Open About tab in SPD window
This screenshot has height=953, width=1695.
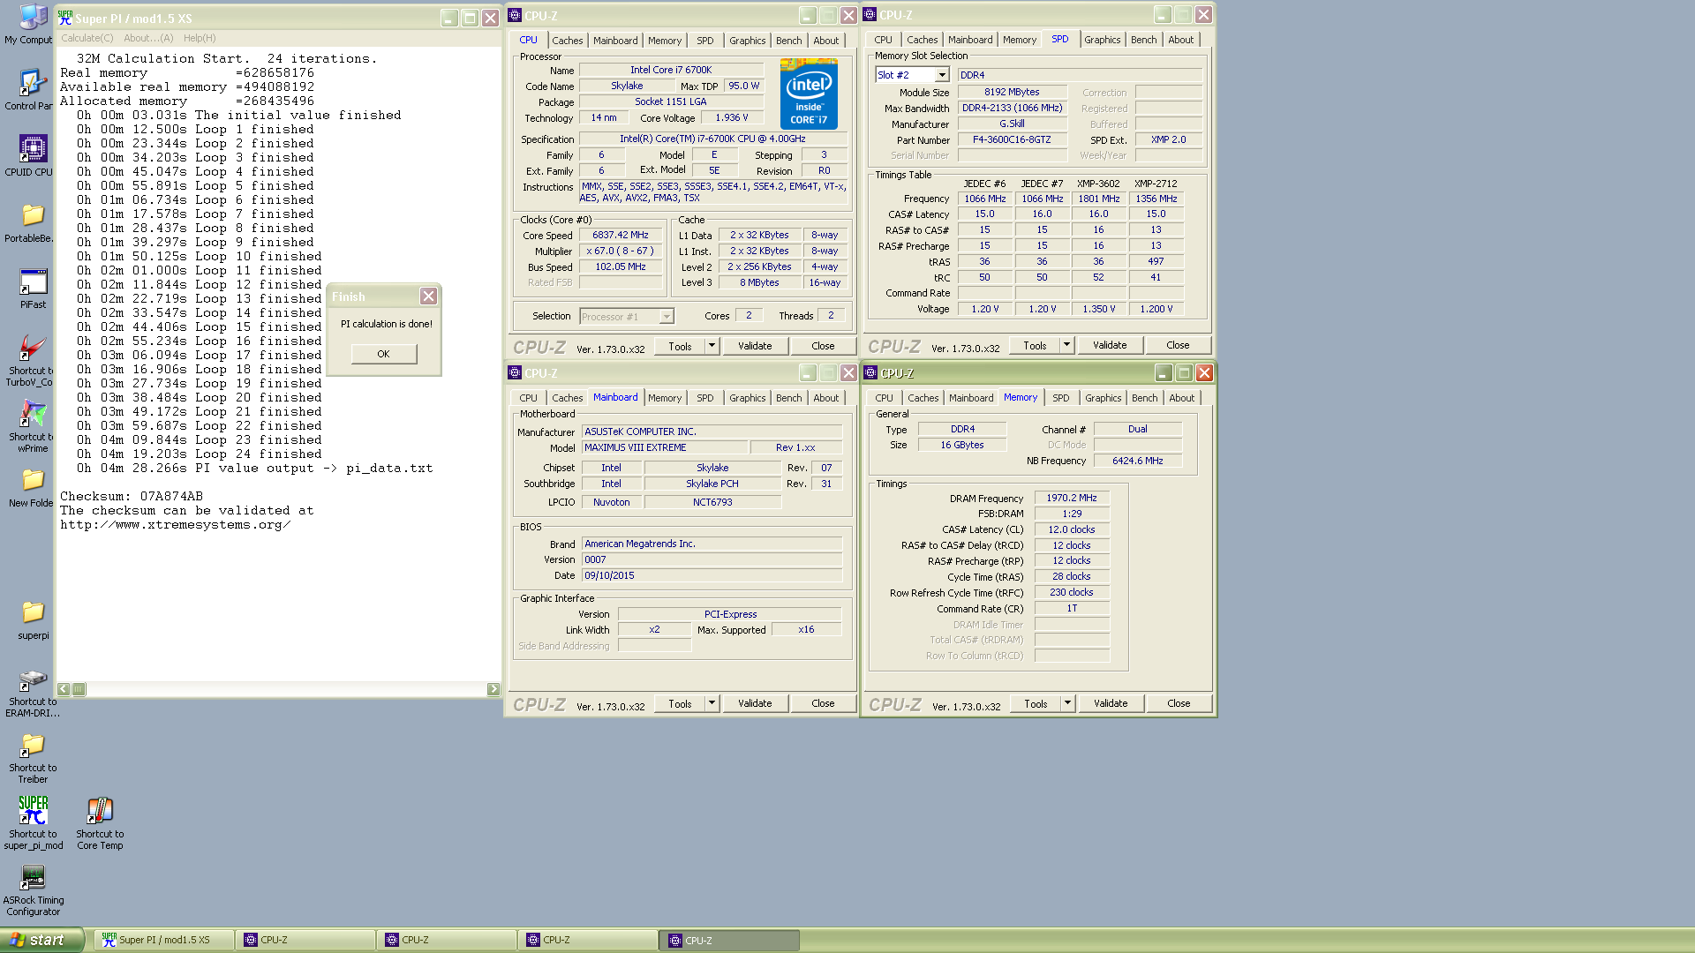[x=1180, y=40]
